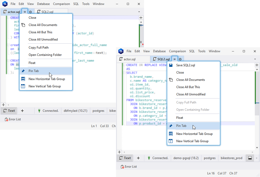The width and height of the screenshot is (260, 177).
Task: Switch to SQL2.sql tab in left window
Action: [51, 12]
